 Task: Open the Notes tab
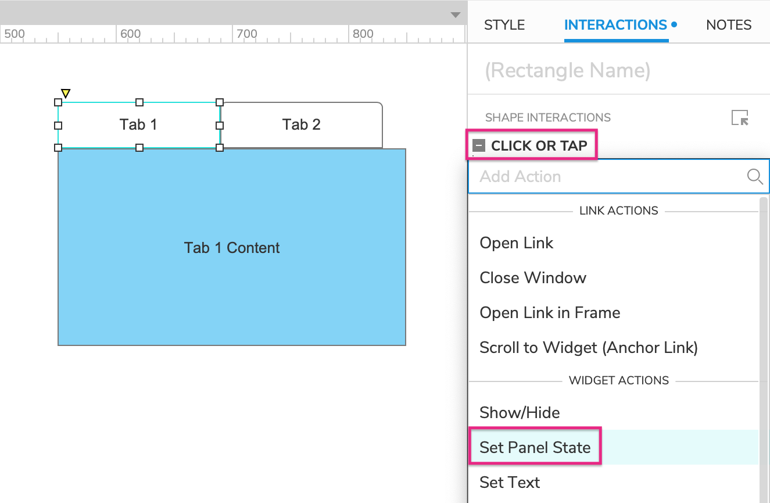[729, 25]
